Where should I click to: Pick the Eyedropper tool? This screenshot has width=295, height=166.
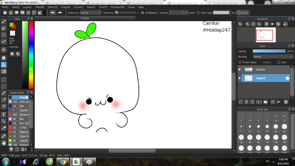[x=3, y=136]
